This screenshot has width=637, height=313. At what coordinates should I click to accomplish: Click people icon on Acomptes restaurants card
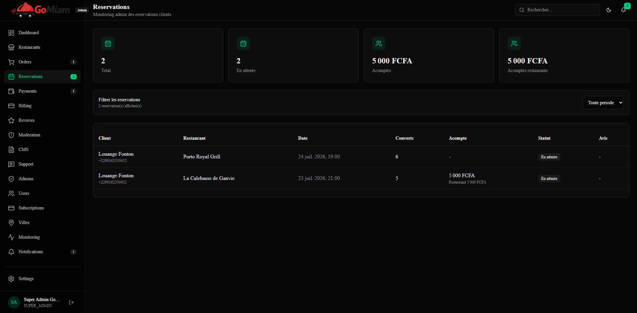click(514, 43)
